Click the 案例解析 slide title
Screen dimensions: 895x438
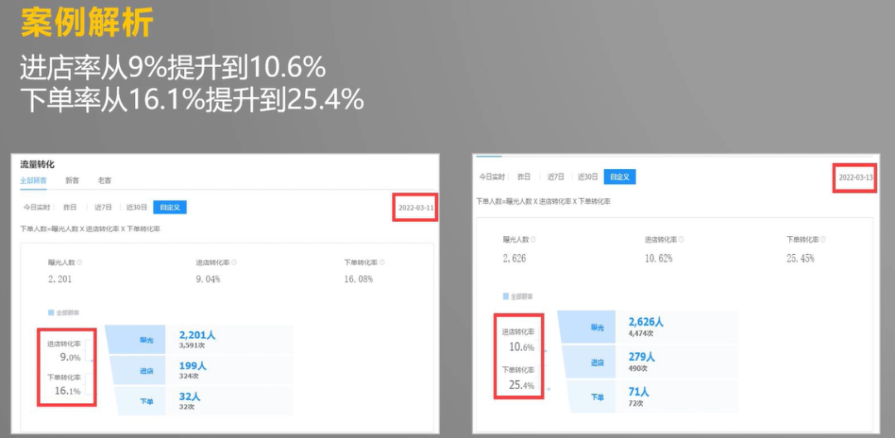[x=87, y=22]
